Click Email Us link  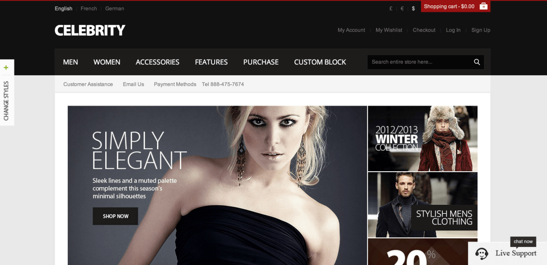pyautogui.click(x=133, y=84)
